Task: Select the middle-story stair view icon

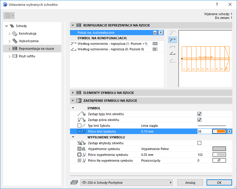Action: coord(173,47)
